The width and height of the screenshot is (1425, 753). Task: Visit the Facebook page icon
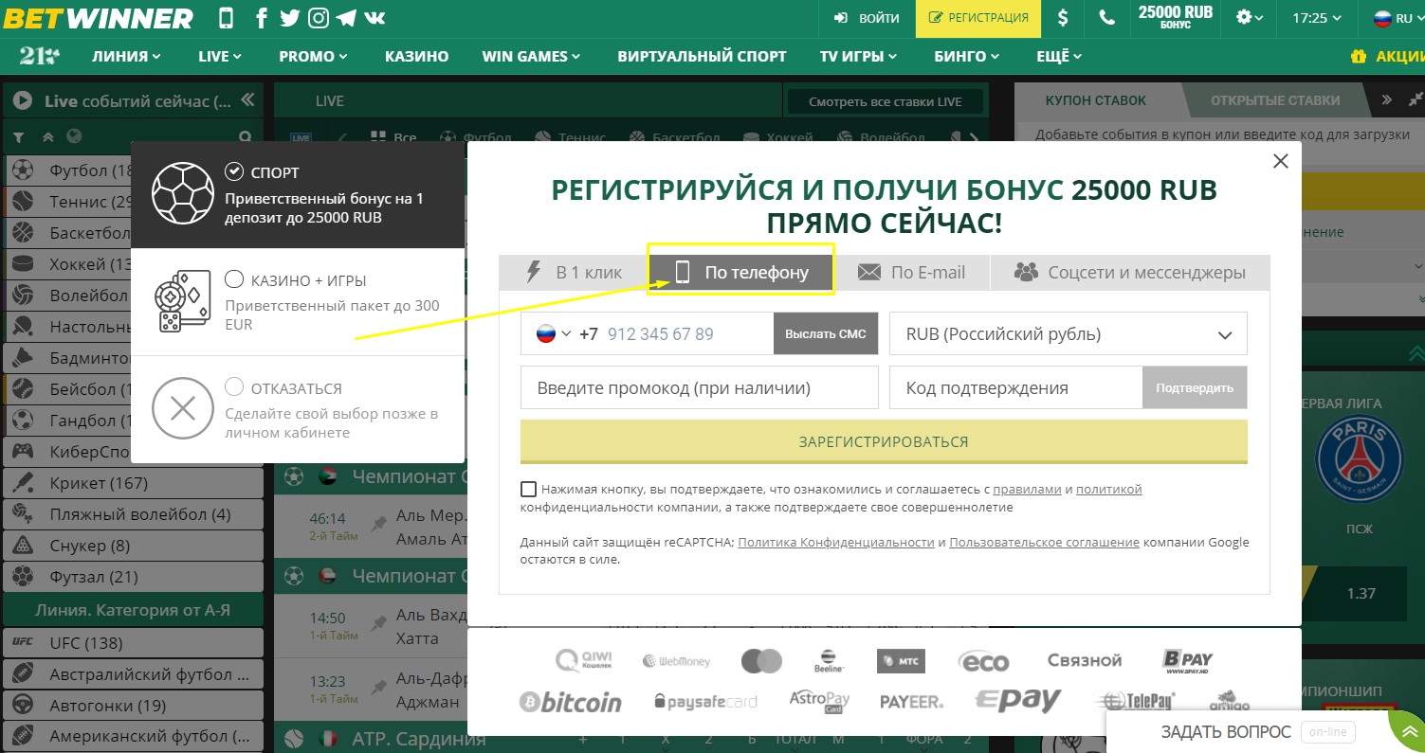(x=262, y=18)
